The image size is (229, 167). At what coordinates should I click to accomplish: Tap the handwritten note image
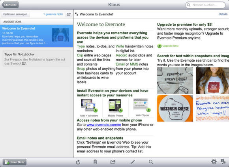[212, 108]
